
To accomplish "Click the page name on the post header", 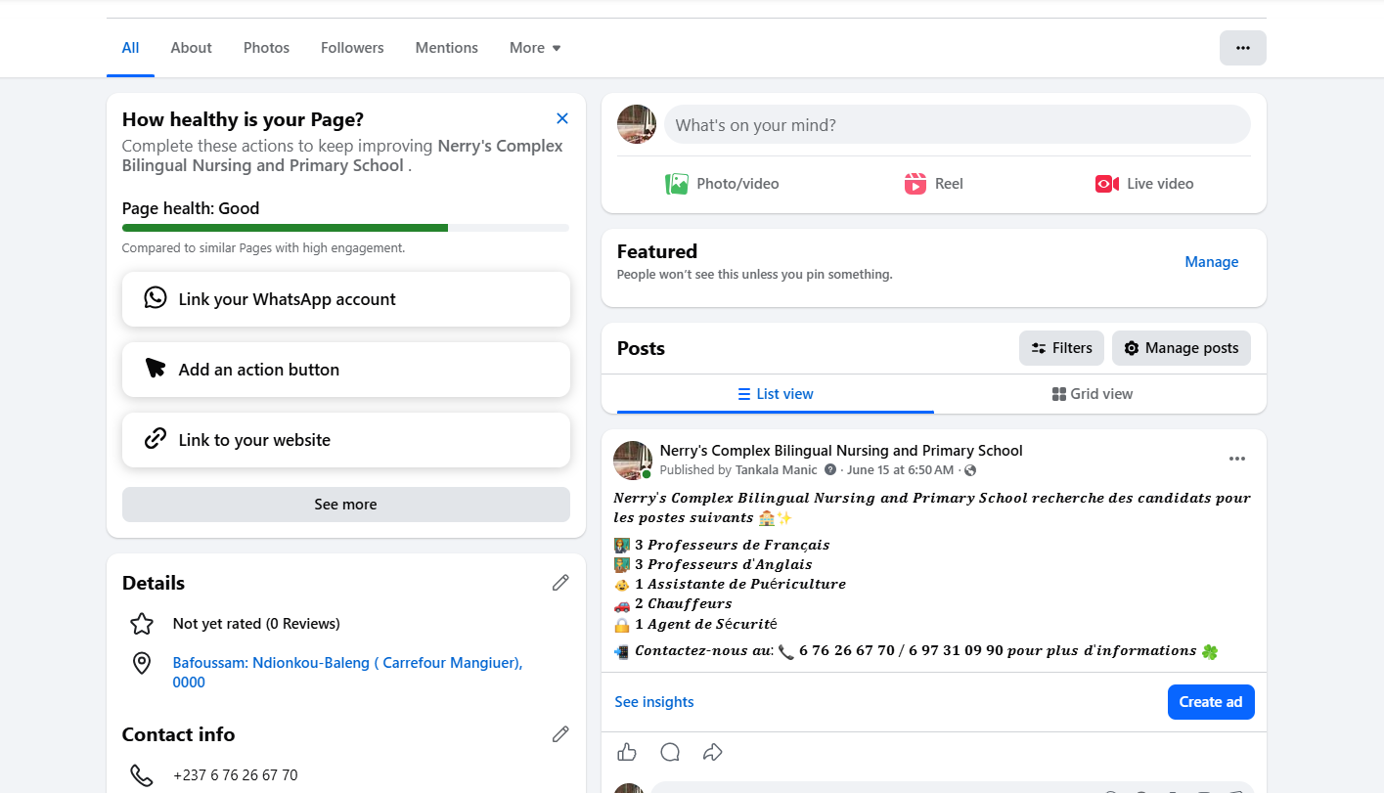I will [x=841, y=451].
